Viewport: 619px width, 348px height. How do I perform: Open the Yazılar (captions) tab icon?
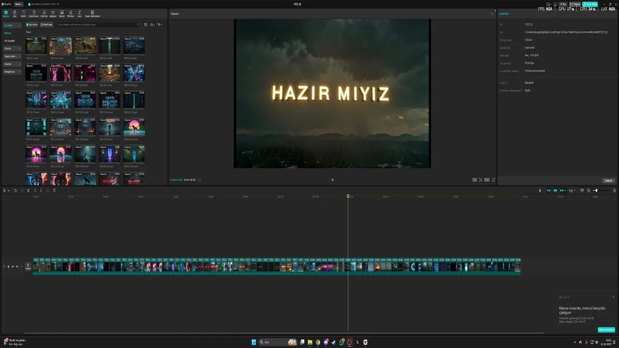pos(62,14)
